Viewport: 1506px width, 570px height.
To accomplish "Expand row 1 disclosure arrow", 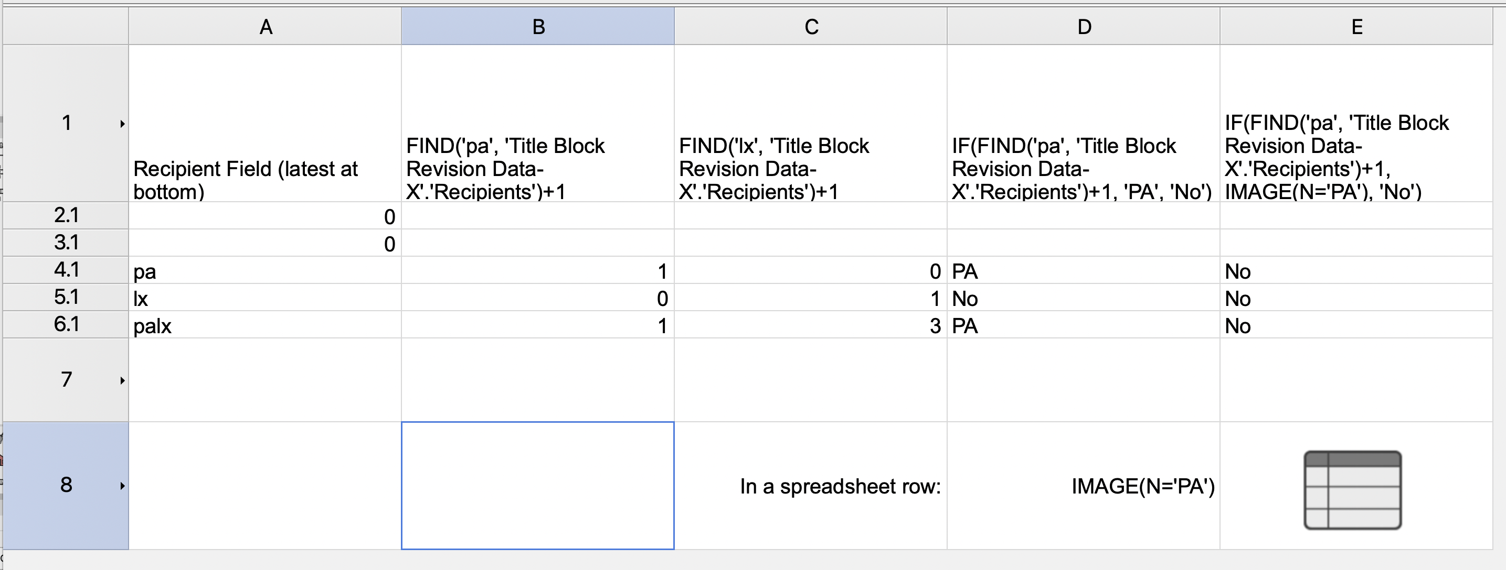I will (x=122, y=124).
